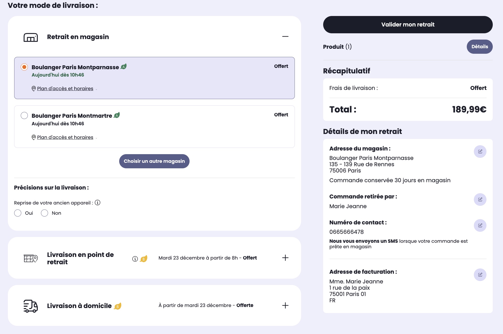Image resolution: width=503 pixels, height=334 pixels.
Task: Edit the store address with pencil icon
Action: (x=480, y=152)
